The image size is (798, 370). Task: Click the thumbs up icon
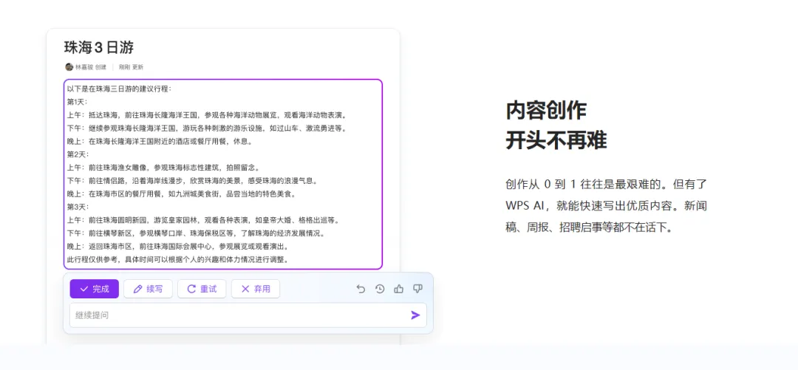(398, 289)
